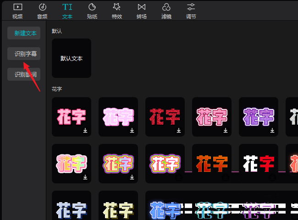Open the 视频 (Video) tab
The image size is (298, 220).
[17, 11]
